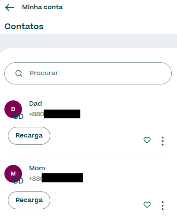Viewport: 177px width, 218px height.
Task: Select Dad's purple D avatar
Action: [x=13, y=109]
